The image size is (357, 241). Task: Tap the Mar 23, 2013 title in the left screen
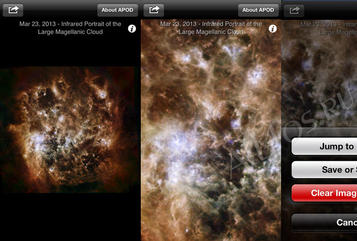(70, 28)
